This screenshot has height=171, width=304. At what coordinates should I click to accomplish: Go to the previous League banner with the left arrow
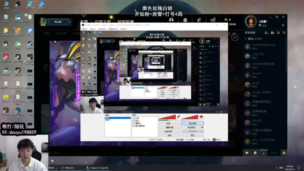coord(45,68)
